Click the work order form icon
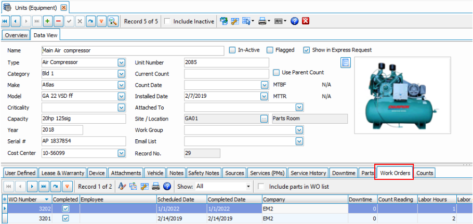The width and height of the screenshot is (473, 224). 133,187
